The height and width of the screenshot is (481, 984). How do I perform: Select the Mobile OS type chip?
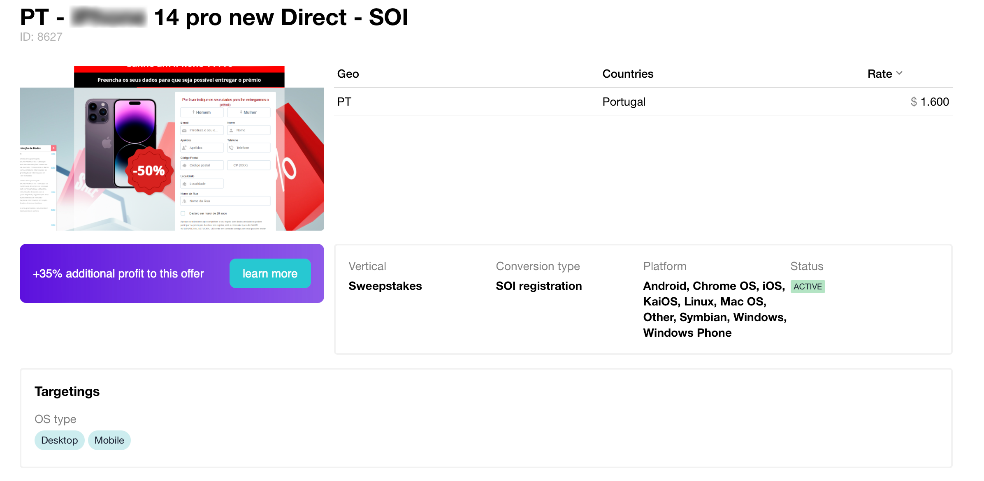point(109,440)
